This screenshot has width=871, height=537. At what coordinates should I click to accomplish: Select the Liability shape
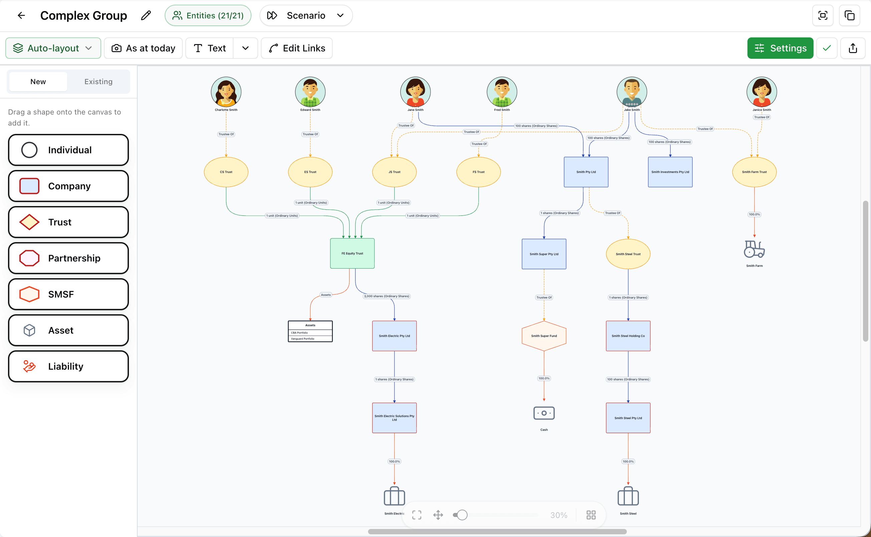[x=68, y=366]
